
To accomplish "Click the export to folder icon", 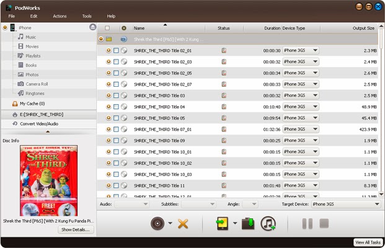I will click(x=248, y=223).
